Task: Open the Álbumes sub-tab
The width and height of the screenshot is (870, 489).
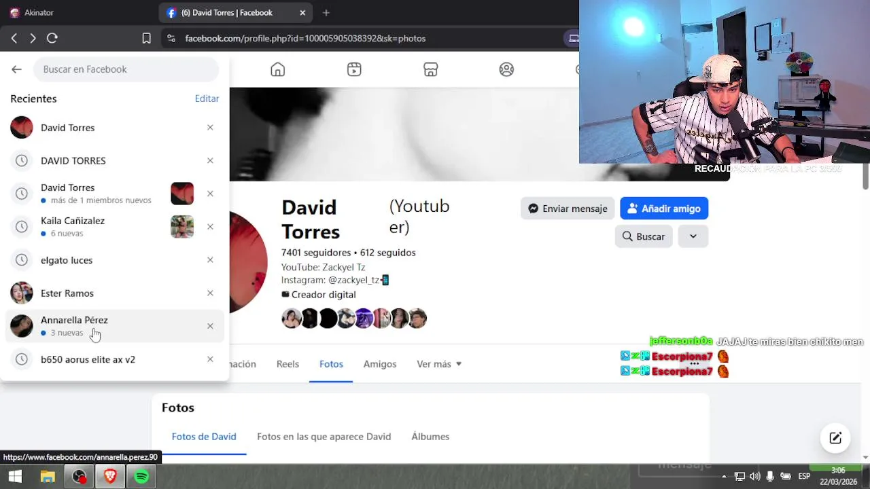Action: pos(430,437)
